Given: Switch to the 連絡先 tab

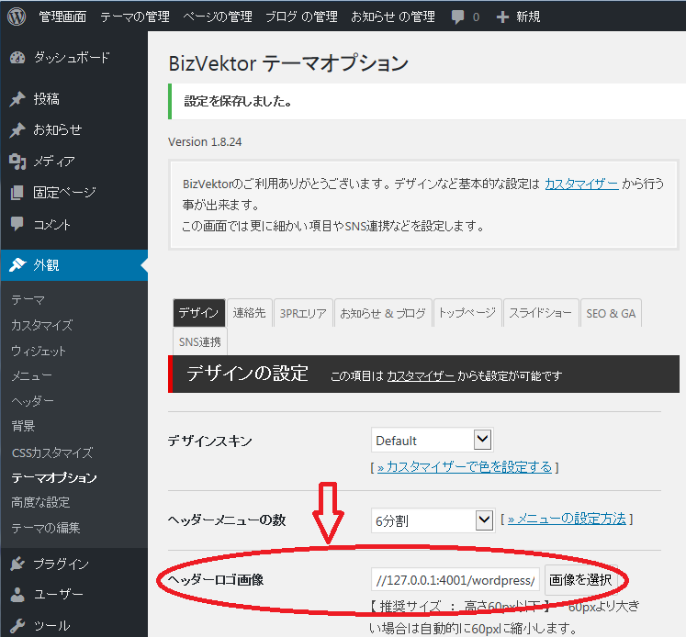Looking at the screenshot, I should pos(249,313).
